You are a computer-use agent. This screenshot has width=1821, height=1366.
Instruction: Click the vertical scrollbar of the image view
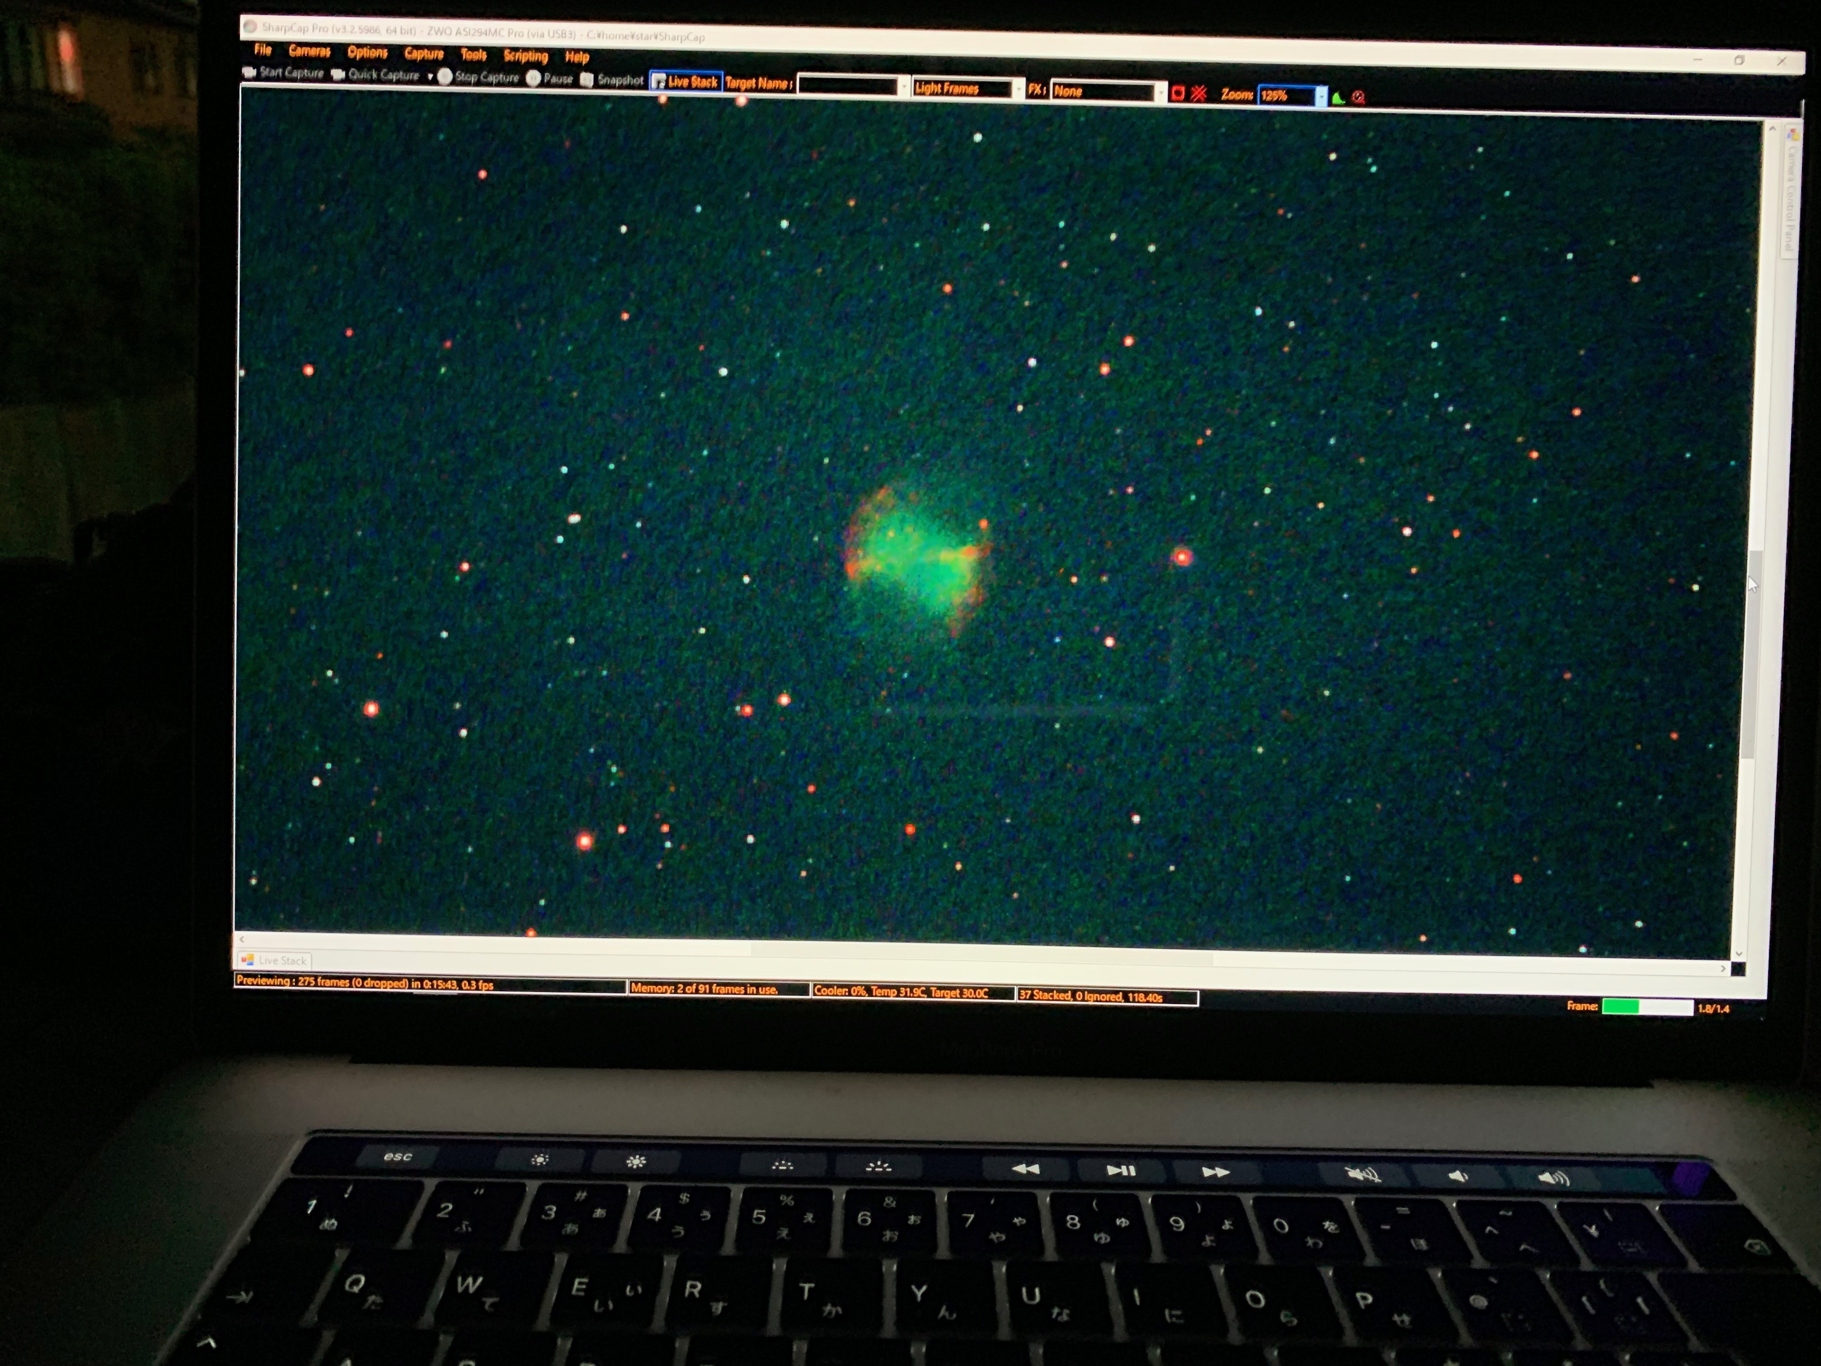(x=1751, y=650)
